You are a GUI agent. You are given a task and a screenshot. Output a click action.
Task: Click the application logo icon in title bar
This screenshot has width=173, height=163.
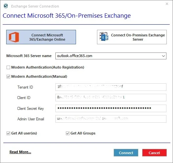click(x=6, y=6)
